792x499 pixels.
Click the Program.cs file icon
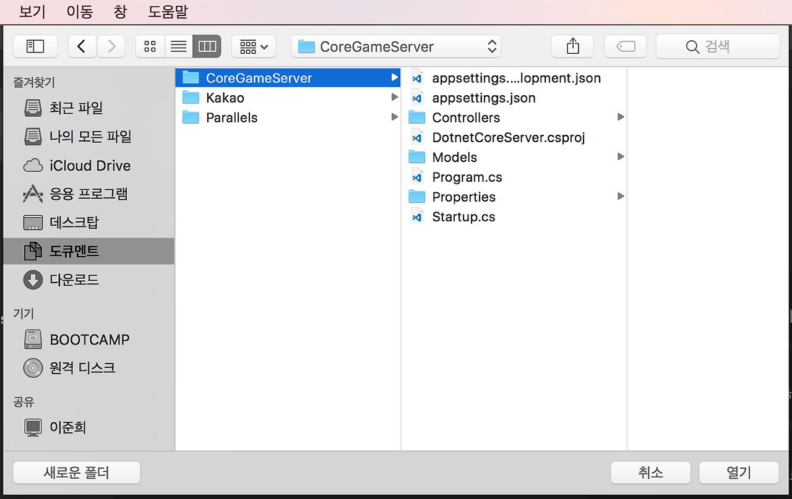[417, 177]
